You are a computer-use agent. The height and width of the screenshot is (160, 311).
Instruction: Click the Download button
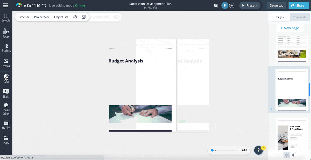click(x=276, y=5)
